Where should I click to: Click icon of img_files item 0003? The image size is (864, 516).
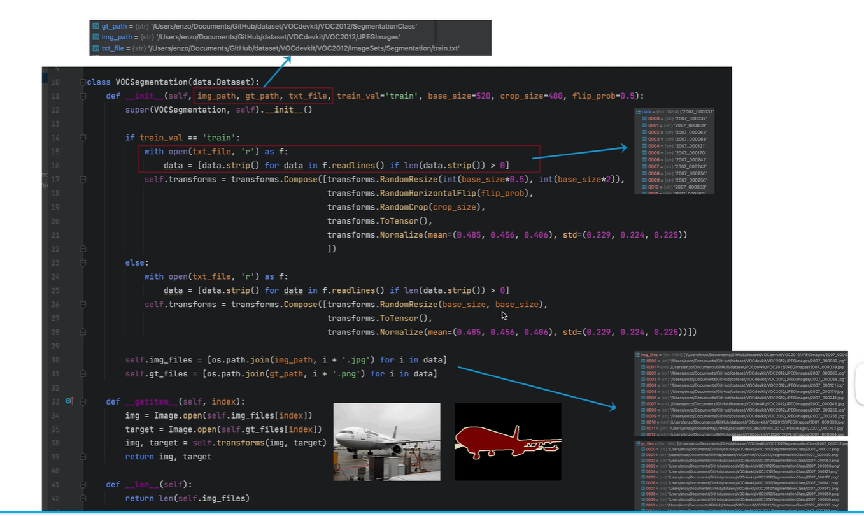643,379
